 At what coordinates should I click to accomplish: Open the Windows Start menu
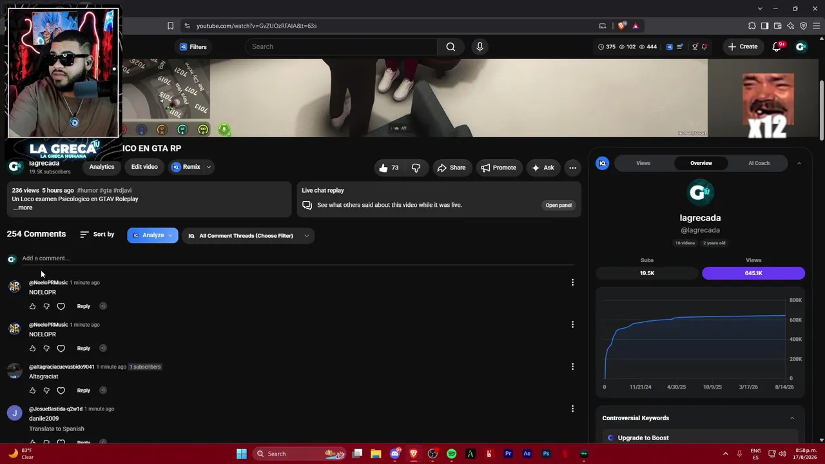242,454
